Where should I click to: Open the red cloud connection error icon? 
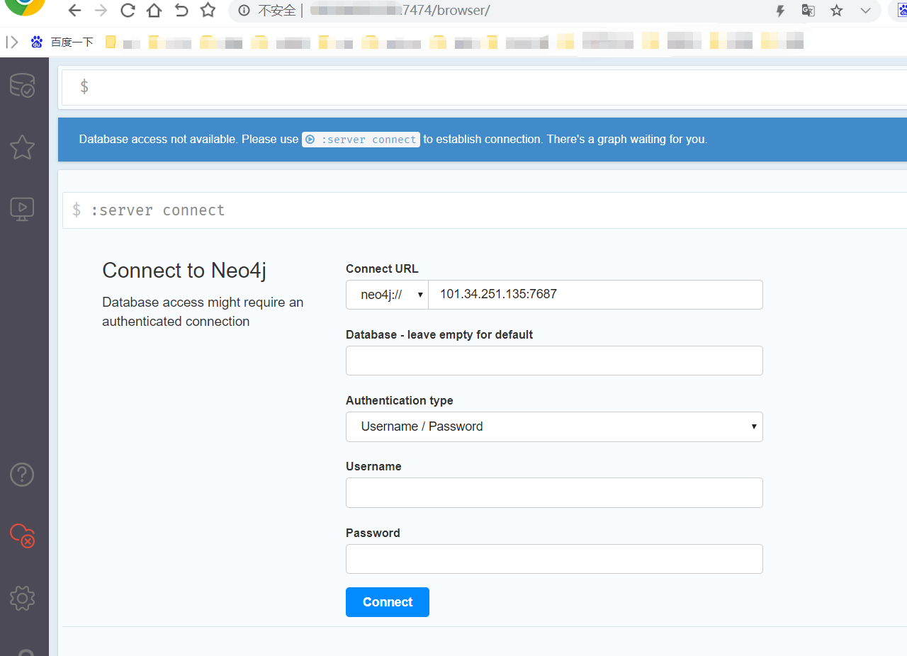click(x=23, y=536)
